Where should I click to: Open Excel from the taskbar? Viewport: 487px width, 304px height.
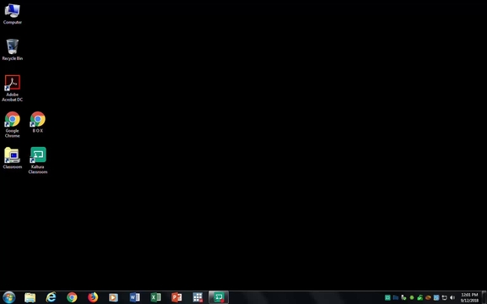pyautogui.click(x=155, y=297)
